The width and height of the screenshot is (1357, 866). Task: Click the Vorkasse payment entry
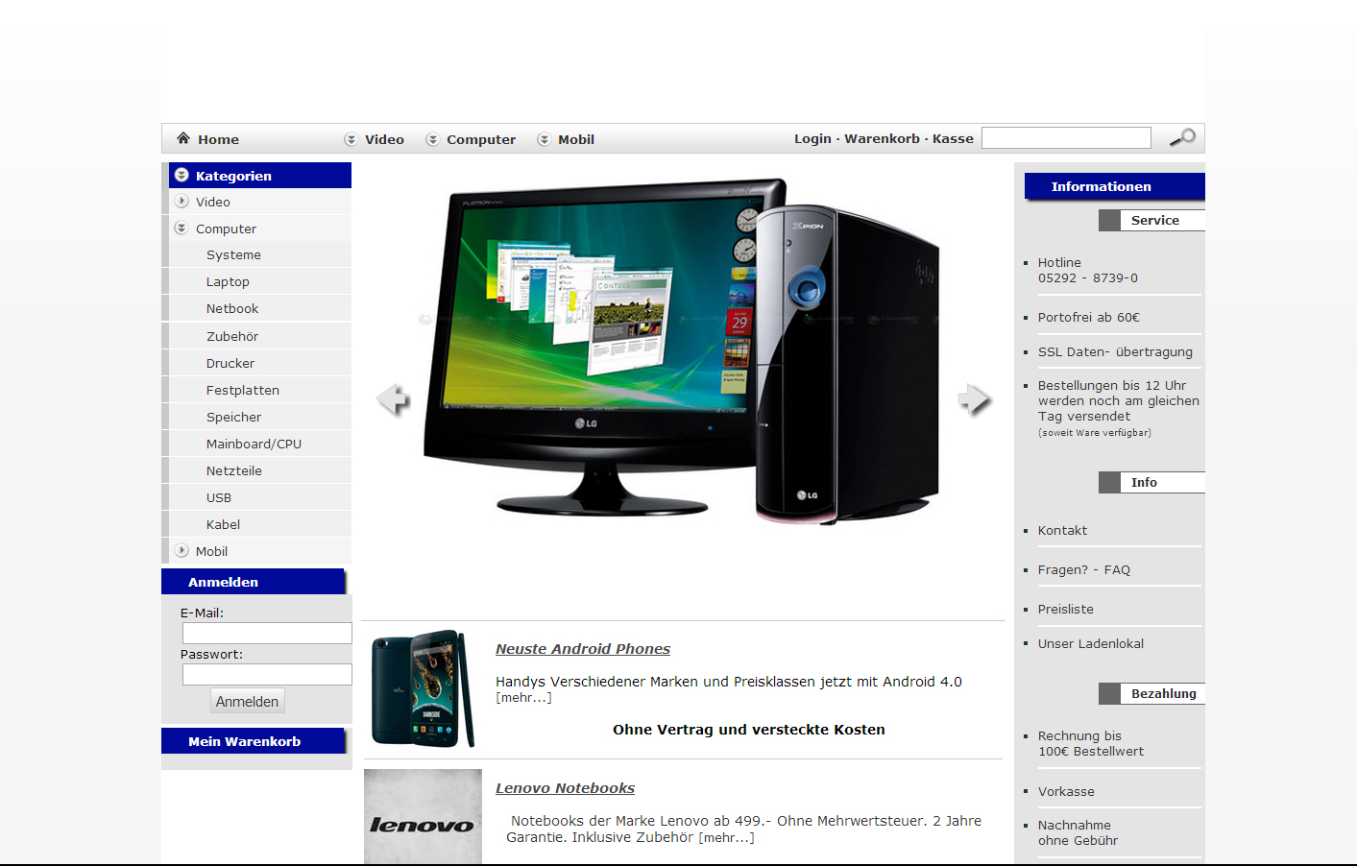[1066, 791]
